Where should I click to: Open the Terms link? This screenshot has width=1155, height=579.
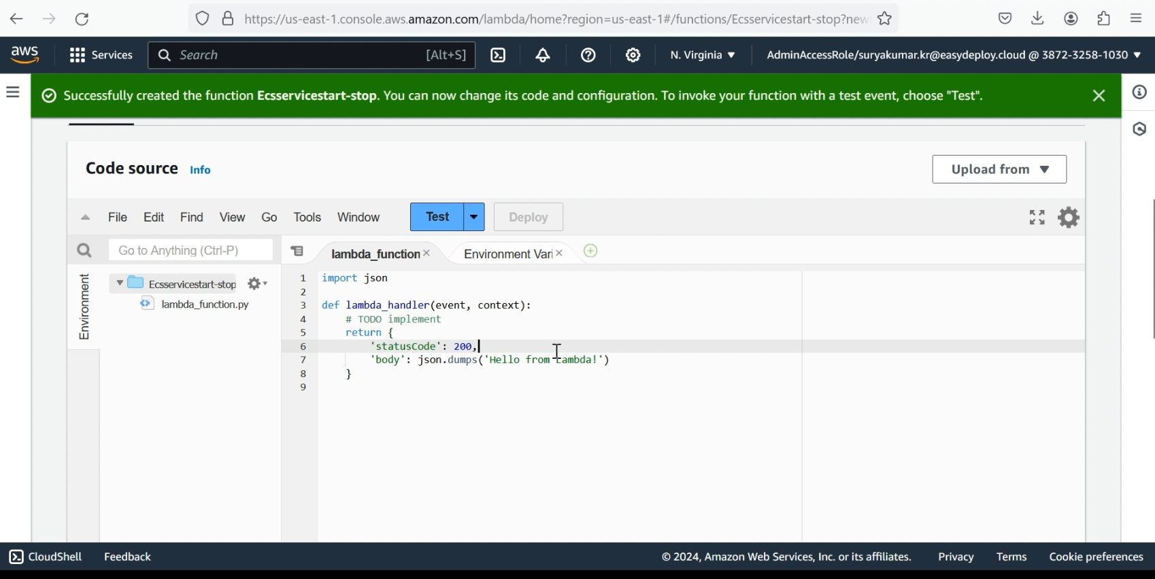pos(1013,557)
